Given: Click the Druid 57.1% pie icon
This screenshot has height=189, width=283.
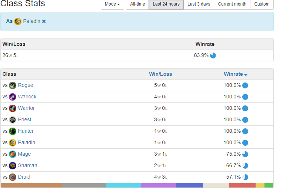Looking at the screenshot, I should pos(245,177).
